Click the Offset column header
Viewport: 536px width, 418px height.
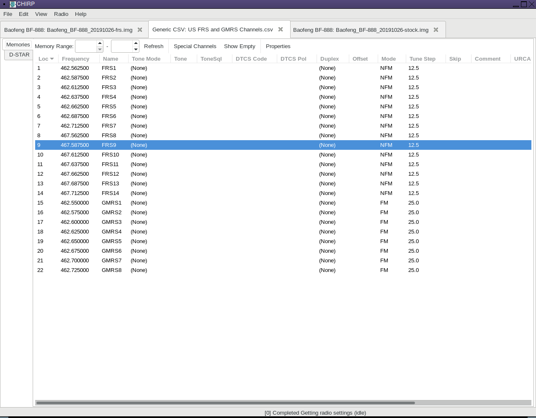click(x=363, y=59)
